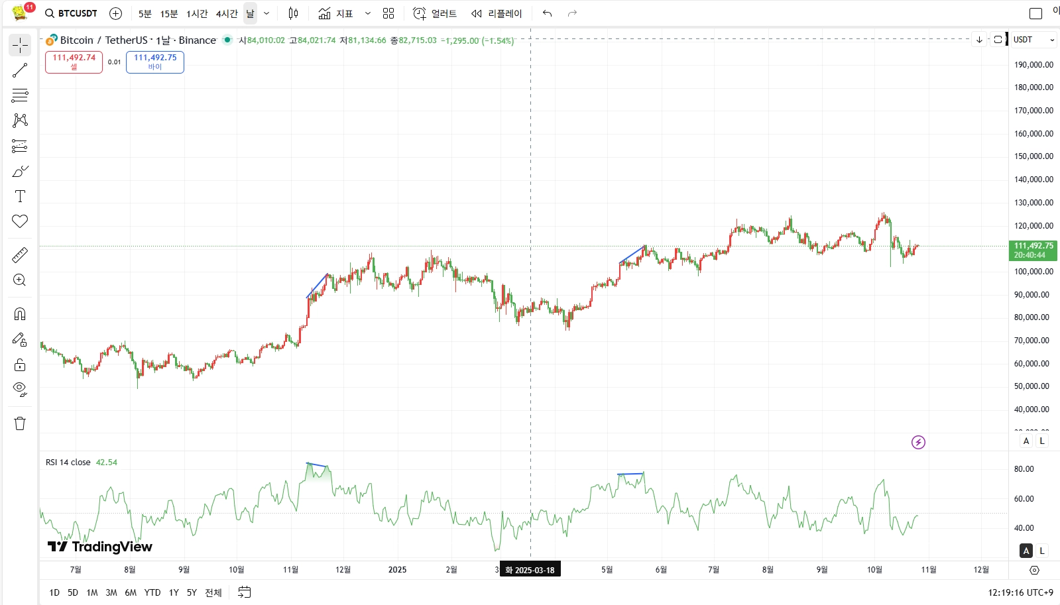Open the 지표 indicators dialog

tap(336, 13)
